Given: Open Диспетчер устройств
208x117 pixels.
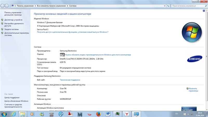Looking at the screenshot, I should 13,20.
